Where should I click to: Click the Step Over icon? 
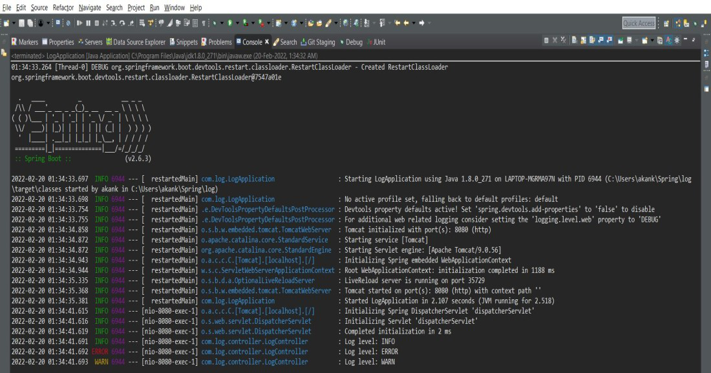pyautogui.click(x=123, y=23)
